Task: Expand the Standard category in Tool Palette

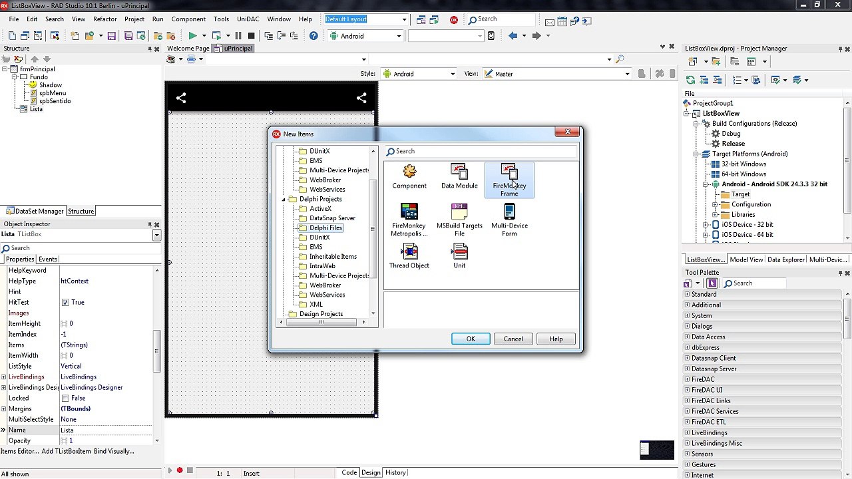Action: tap(687, 294)
